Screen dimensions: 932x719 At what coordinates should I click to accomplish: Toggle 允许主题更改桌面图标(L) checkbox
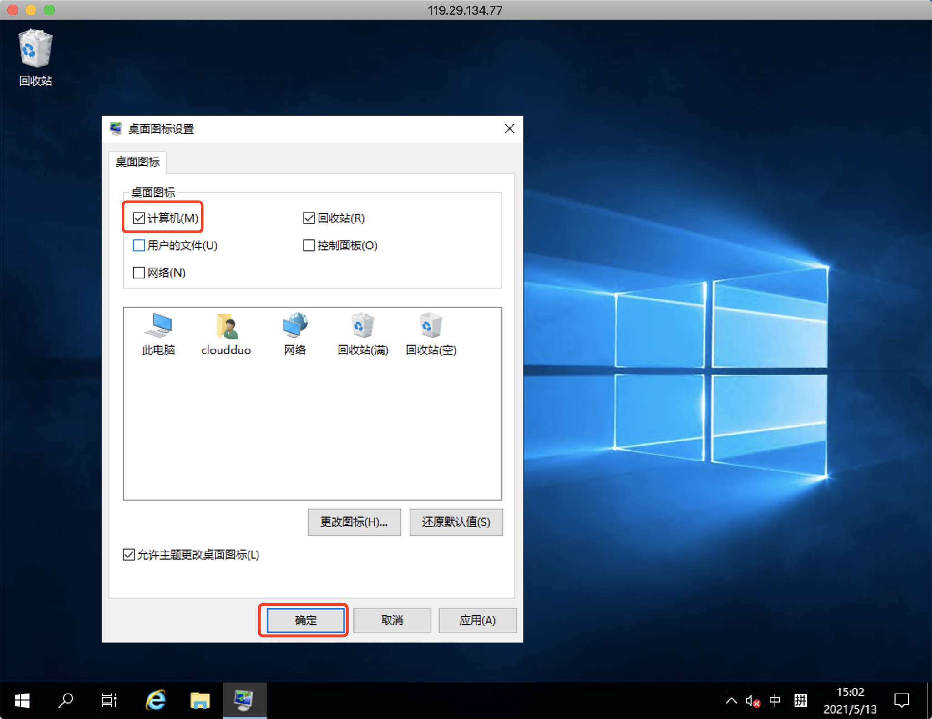point(129,555)
